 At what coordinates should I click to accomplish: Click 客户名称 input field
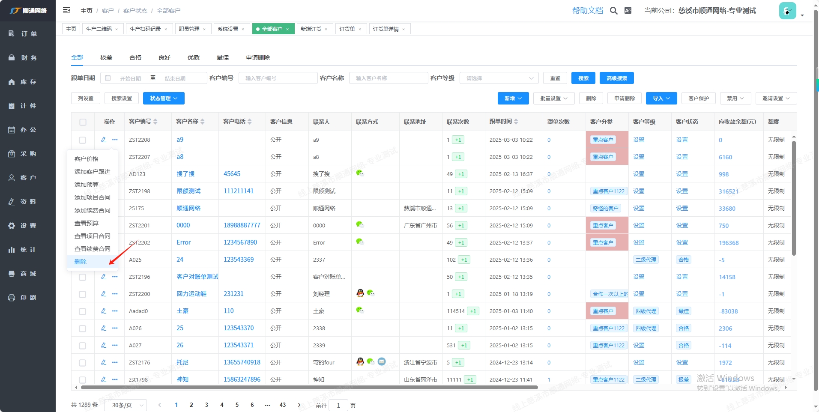coord(389,78)
